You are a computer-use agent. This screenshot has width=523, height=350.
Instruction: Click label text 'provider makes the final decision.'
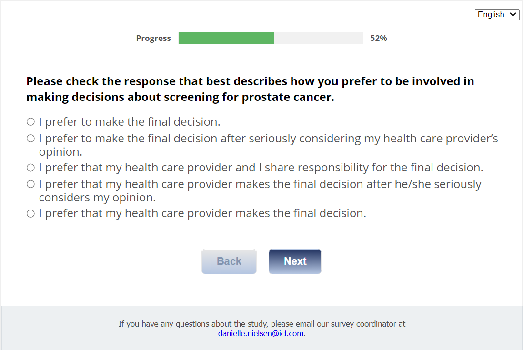point(202,213)
